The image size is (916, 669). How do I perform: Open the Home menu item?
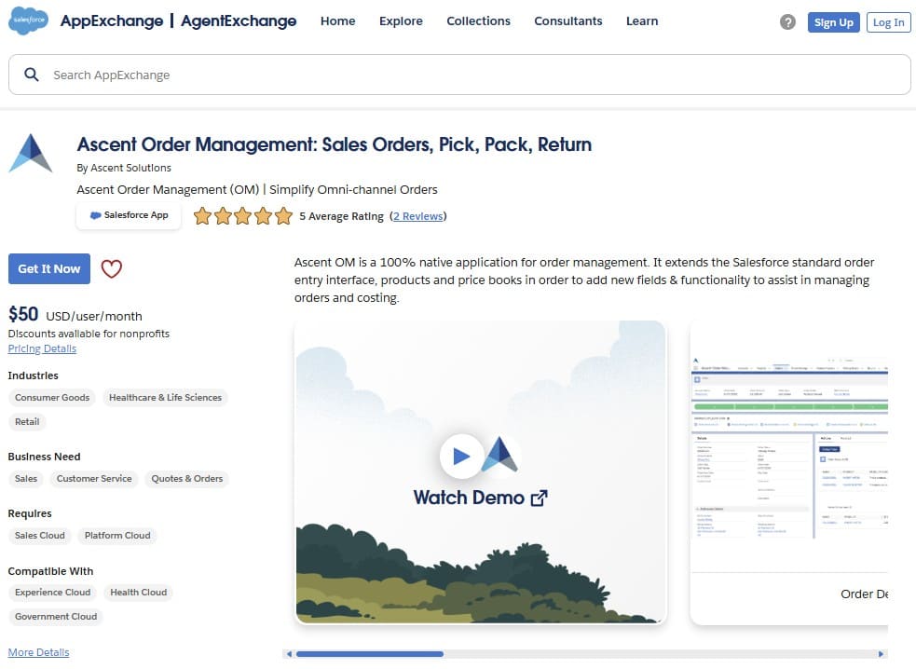337,21
